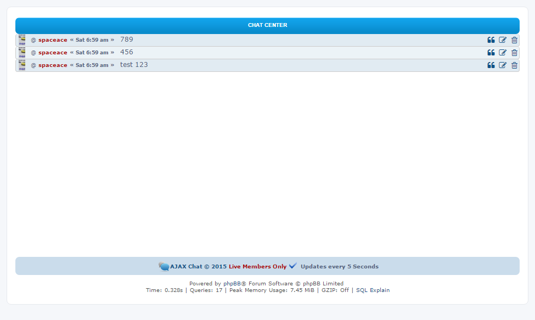
Task: Mention user via @ on the "456" row
Action: click(33, 53)
